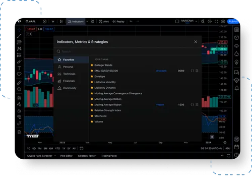Image resolution: width=252 pixels, height=189 pixels.
Task: Focus the indicator Search field
Action: click(x=128, y=51)
